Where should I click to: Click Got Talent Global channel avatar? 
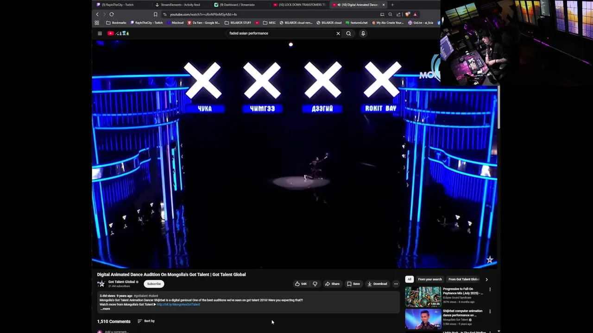(101, 284)
